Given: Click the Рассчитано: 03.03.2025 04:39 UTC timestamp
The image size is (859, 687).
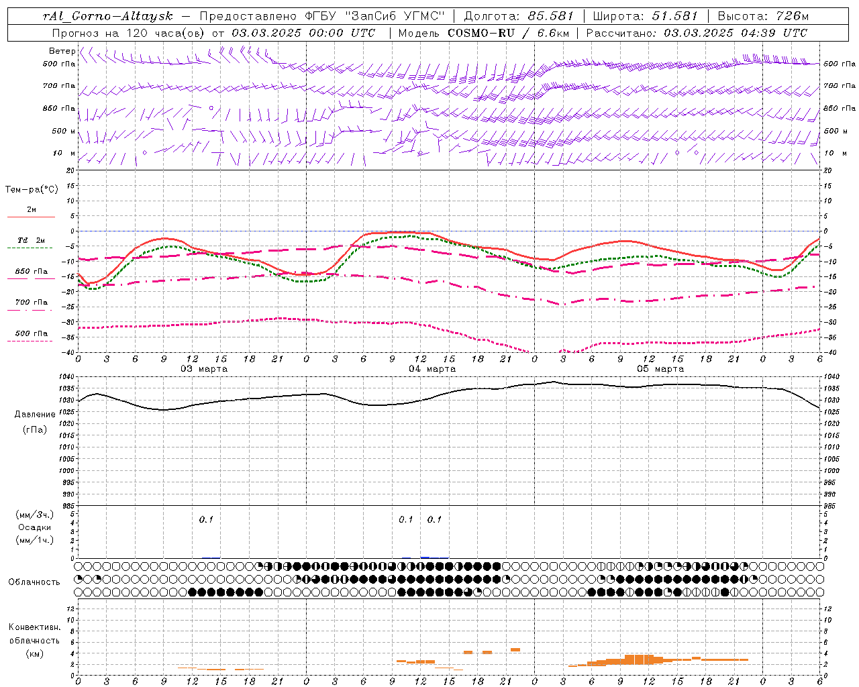Looking at the screenshot, I should click(x=697, y=33).
